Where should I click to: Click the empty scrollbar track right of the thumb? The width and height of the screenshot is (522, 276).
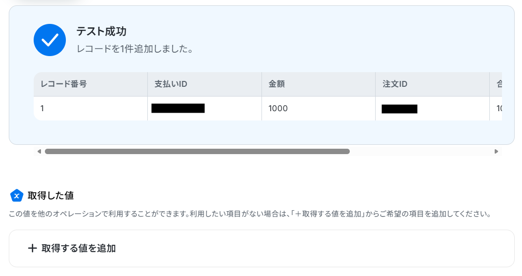tap(421, 152)
